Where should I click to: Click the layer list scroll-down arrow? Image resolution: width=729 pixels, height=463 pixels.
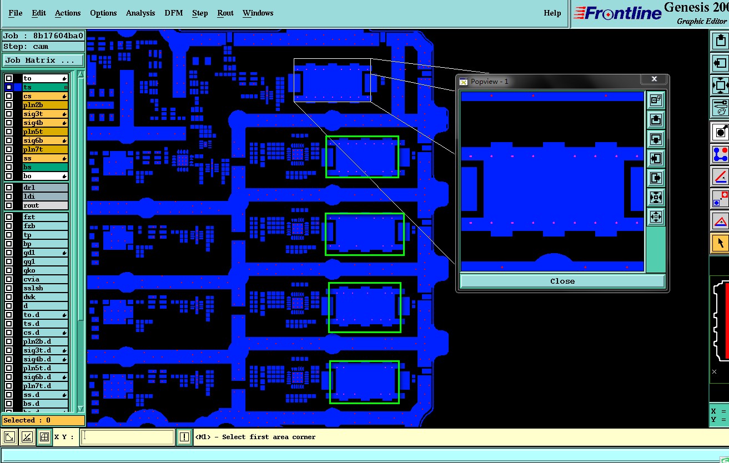pos(81,408)
